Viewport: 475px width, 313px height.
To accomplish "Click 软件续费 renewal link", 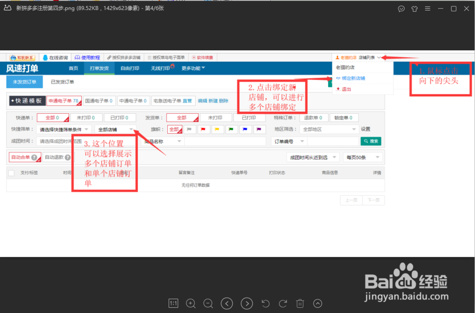I will pos(202,57).
